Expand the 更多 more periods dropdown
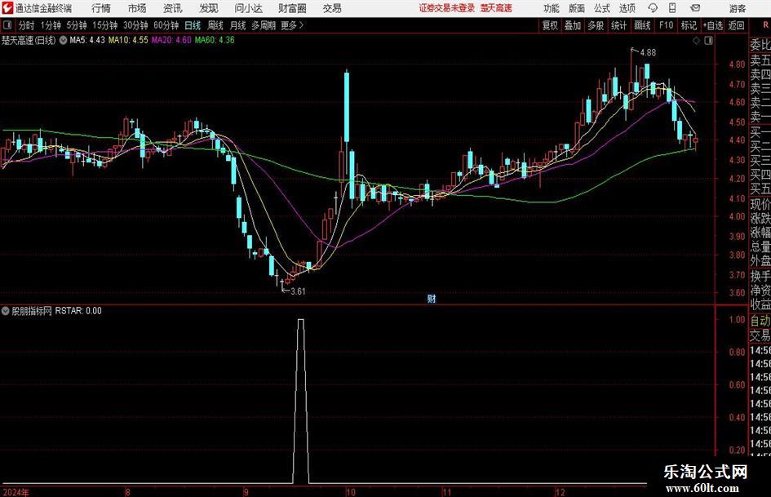771x497 pixels. point(292,25)
